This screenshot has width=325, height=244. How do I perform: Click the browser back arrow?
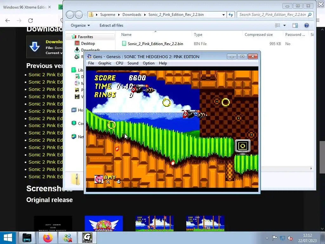(x=8, y=21)
